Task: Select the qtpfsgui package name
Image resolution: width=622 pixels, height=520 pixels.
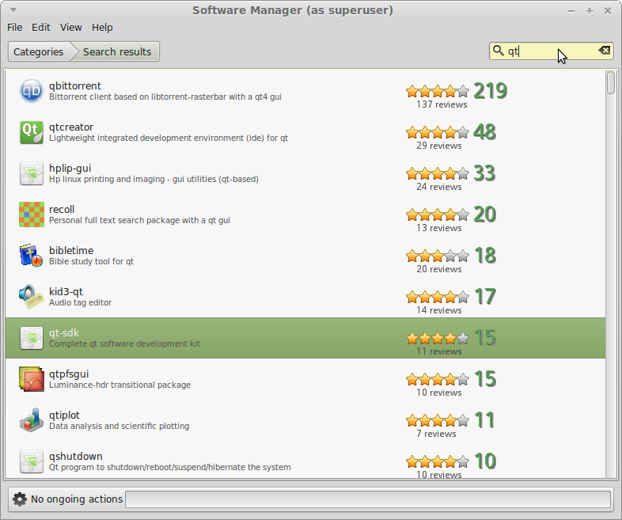Action: (x=69, y=374)
